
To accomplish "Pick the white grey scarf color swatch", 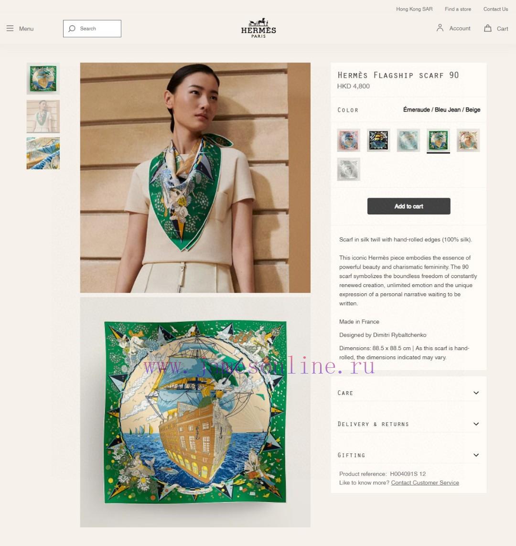I will point(348,169).
